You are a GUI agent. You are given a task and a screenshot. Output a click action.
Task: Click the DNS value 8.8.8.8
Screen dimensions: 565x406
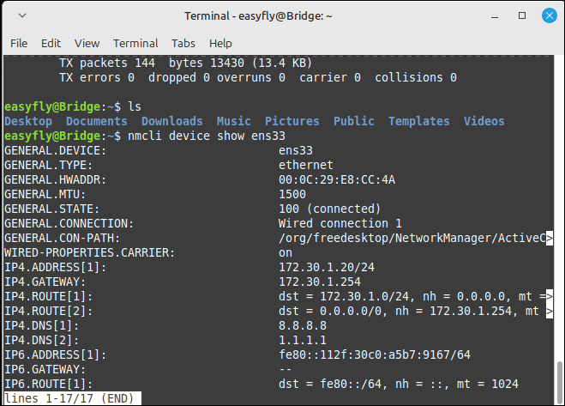pyautogui.click(x=303, y=326)
